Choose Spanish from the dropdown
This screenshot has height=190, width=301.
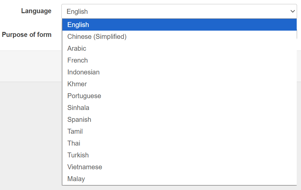79,120
